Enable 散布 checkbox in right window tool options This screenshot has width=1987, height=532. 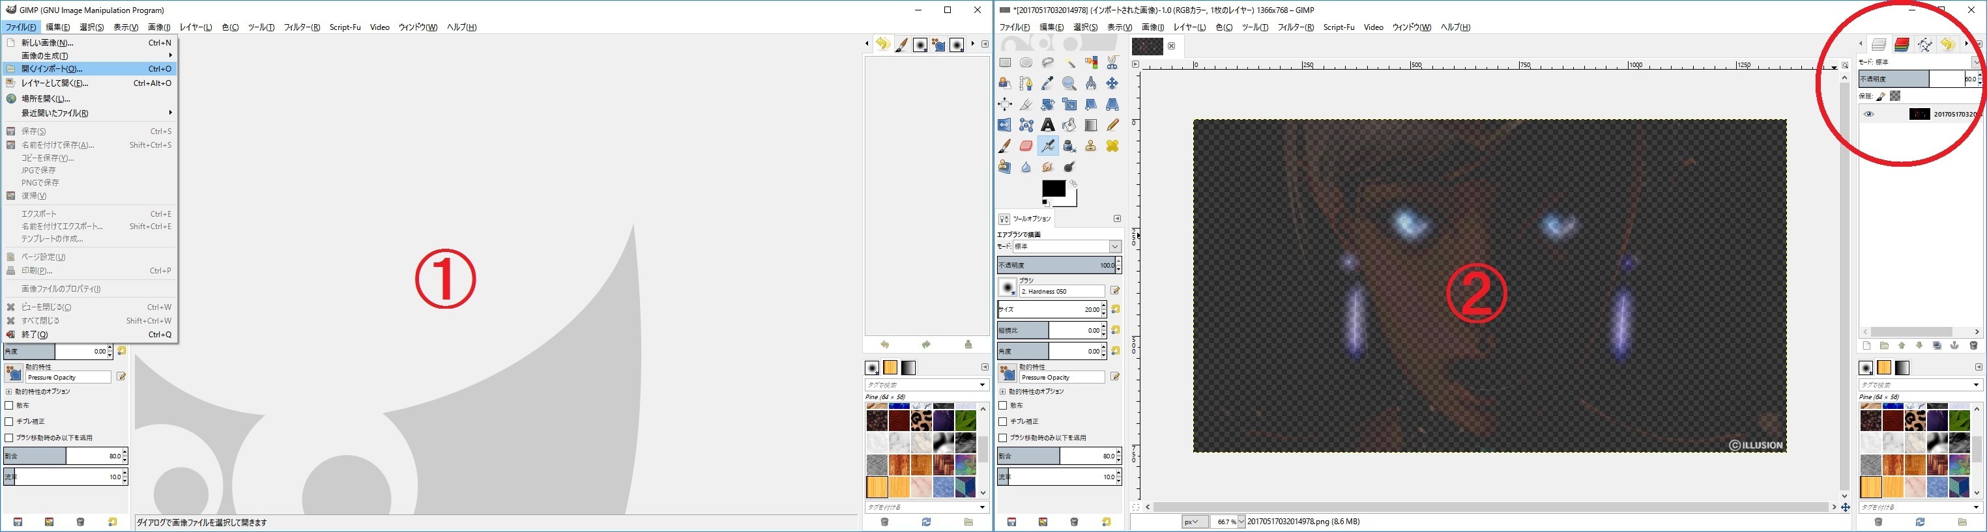click(1003, 406)
